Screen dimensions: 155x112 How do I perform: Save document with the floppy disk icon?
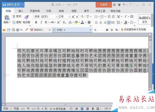click(9, 30)
